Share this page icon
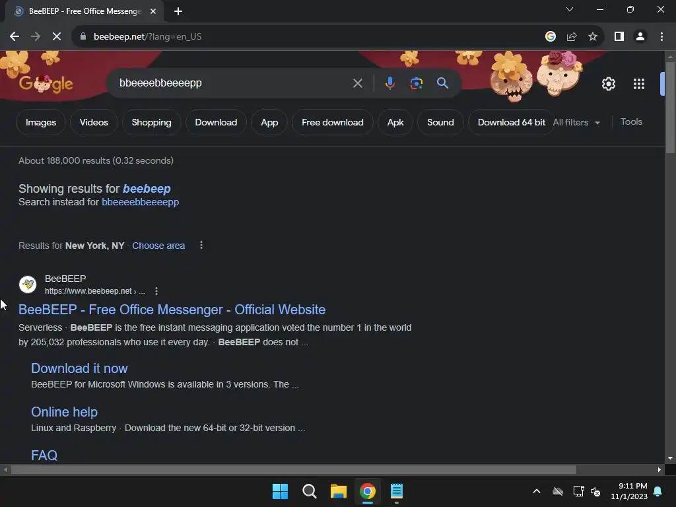The image size is (676, 507). click(x=572, y=37)
